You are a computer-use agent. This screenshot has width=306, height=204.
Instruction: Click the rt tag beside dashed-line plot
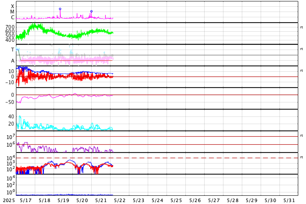click(302, 157)
